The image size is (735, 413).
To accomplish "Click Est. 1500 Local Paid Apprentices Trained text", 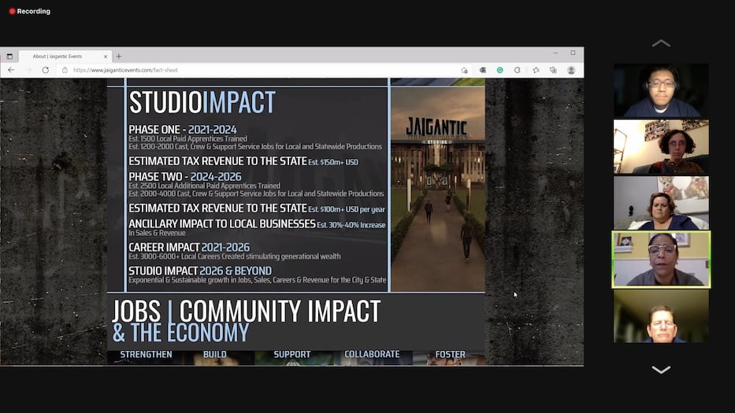I will [188, 138].
